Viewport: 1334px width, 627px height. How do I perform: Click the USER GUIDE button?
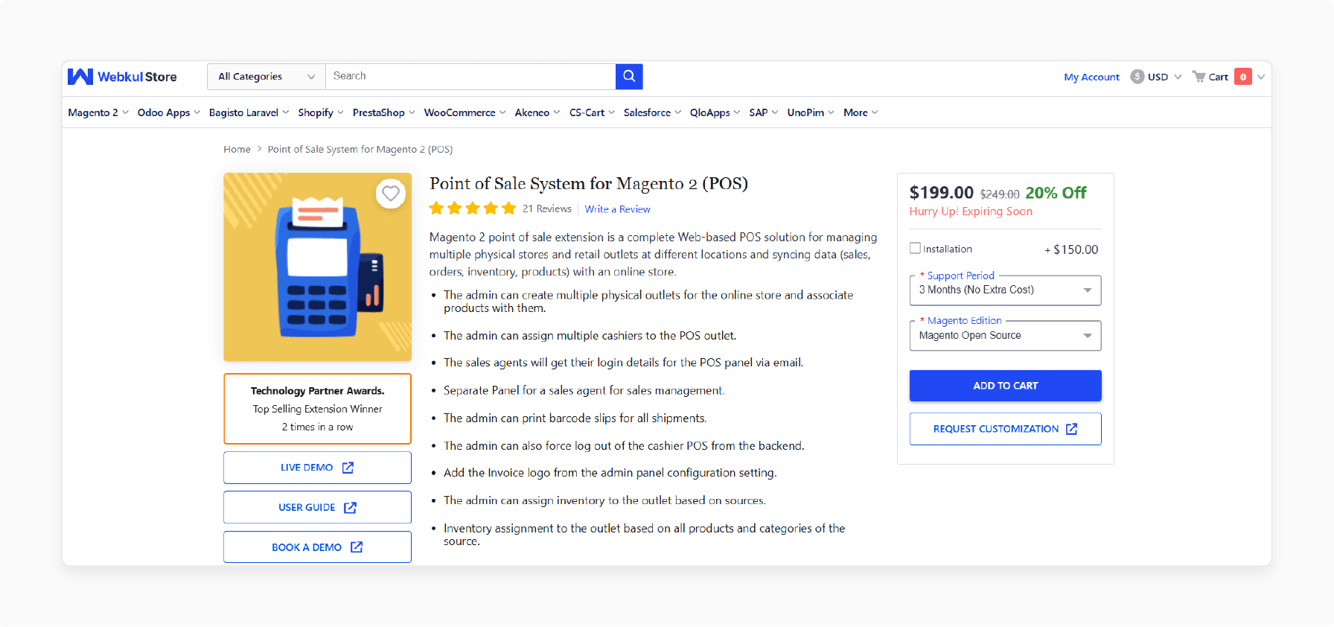tap(317, 508)
